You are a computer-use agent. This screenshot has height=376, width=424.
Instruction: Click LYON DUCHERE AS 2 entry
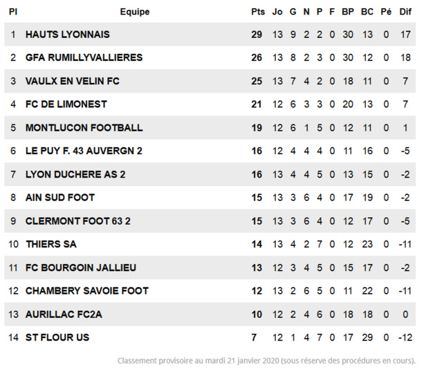[75, 175]
